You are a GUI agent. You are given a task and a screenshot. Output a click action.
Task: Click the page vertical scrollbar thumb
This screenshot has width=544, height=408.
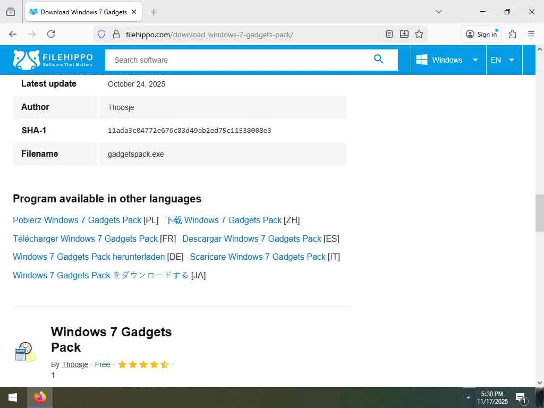click(540, 212)
